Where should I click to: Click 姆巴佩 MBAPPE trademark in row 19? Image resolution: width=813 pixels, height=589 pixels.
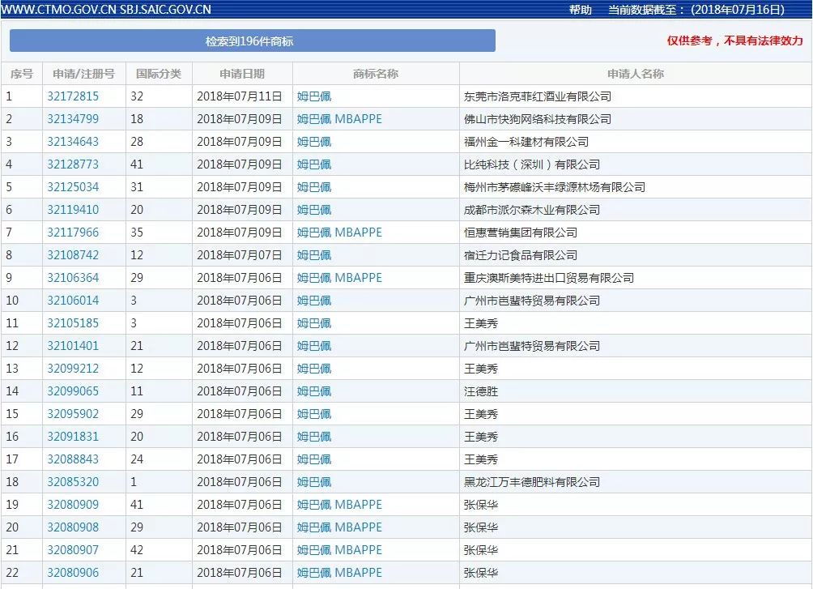coord(339,505)
